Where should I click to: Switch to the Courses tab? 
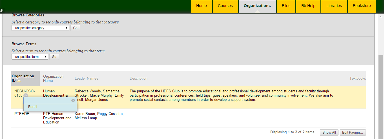click(x=225, y=7)
